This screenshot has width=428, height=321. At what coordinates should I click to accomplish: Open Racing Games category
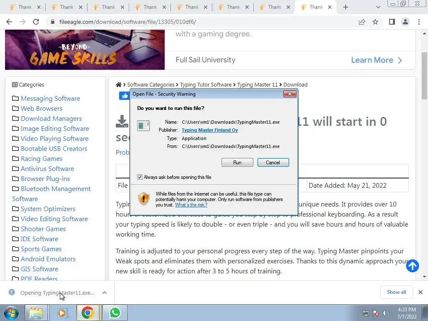point(41,159)
